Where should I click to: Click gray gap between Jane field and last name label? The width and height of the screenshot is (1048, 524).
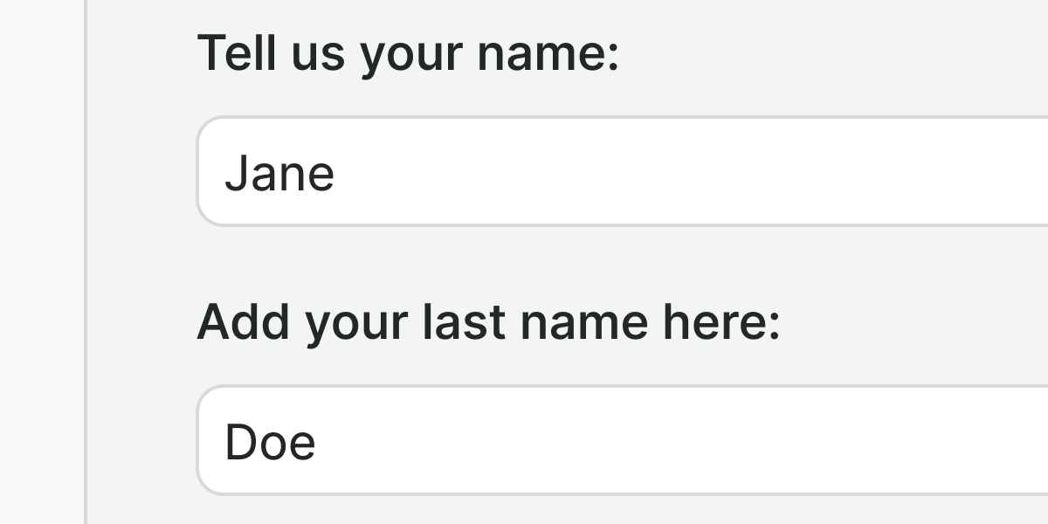coord(524,262)
